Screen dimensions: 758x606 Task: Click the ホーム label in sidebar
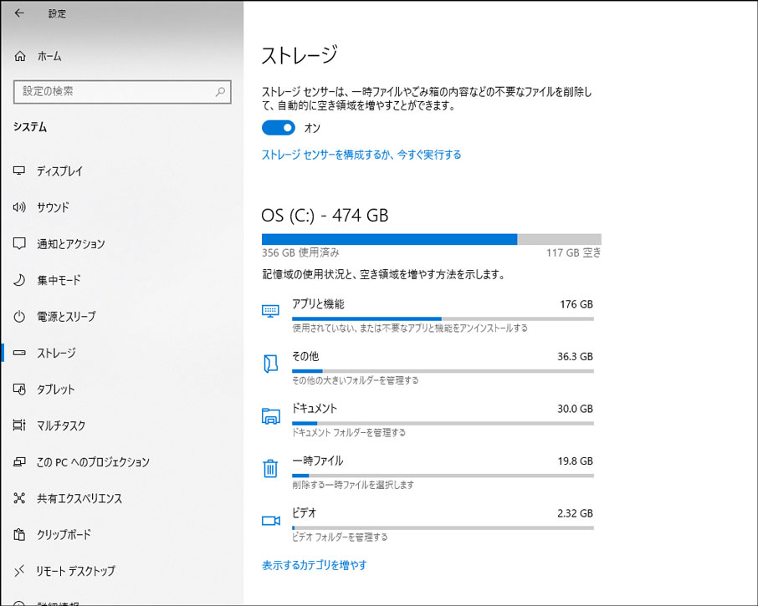click(x=50, y=57)
